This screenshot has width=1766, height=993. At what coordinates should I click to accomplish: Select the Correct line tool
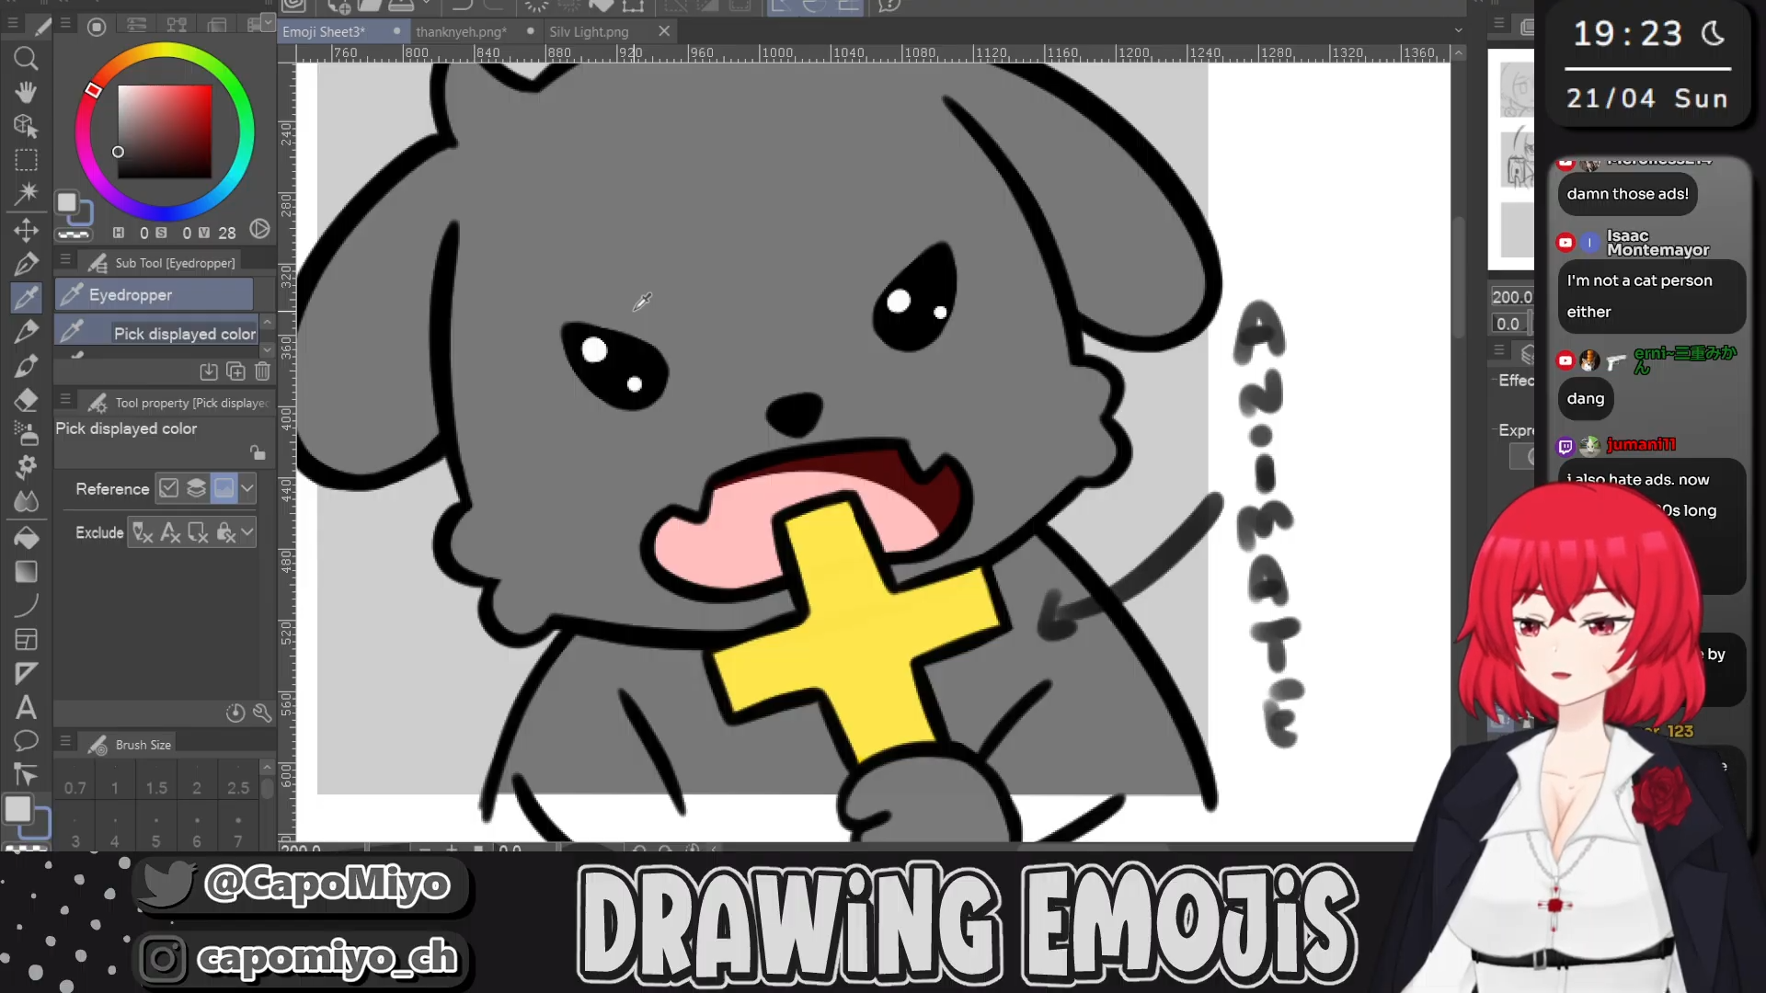26,775
